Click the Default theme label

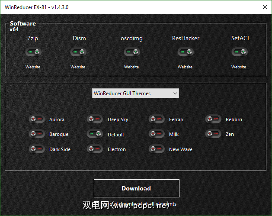pos(116,135)
